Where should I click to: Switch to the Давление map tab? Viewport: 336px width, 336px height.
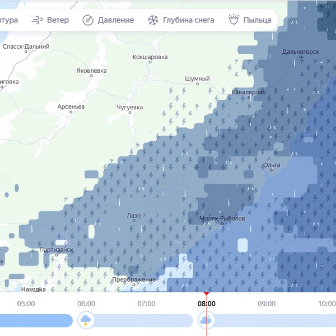pos(108,20)
